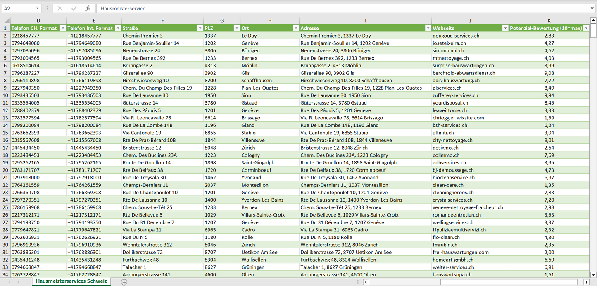Select cell containing berchtold-abwartsdienst.ch
597x286 pixels.
[464, 73]
